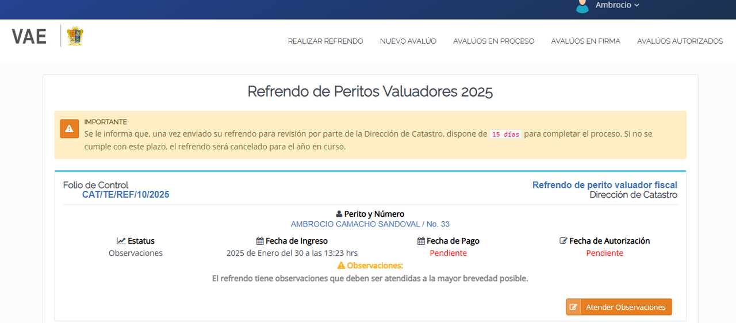
Task: Click Dirección de Catastro under the refrendo title
Action: click(x=634, y=195)
